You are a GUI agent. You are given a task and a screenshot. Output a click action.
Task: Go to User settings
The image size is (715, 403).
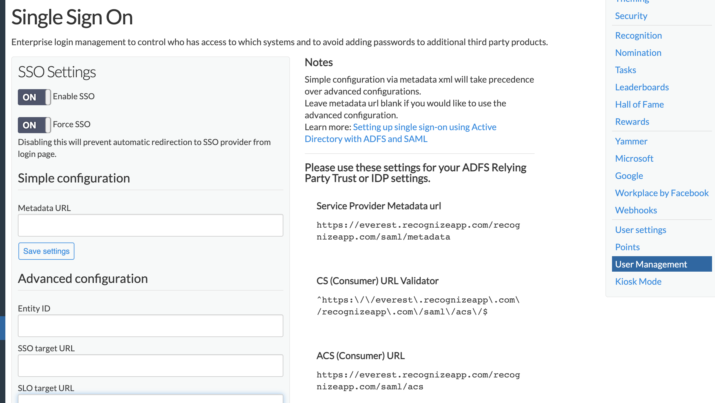(x=641, y=230)
